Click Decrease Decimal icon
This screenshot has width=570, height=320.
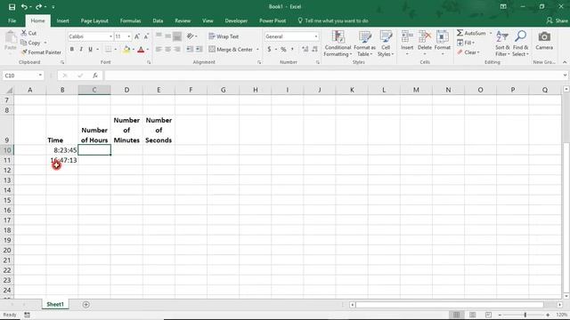(314, 50)
